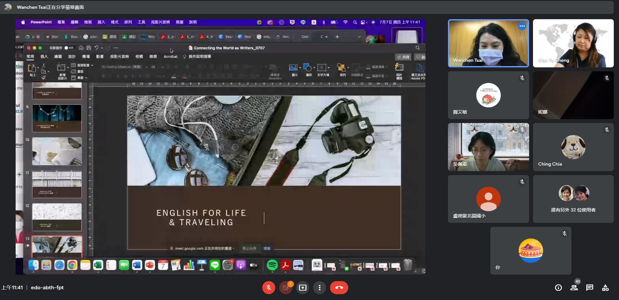The width and height of the screenshot is (619, 300).
Task: Open the 版面配置 layout dropdown
Action: point(82,65)
